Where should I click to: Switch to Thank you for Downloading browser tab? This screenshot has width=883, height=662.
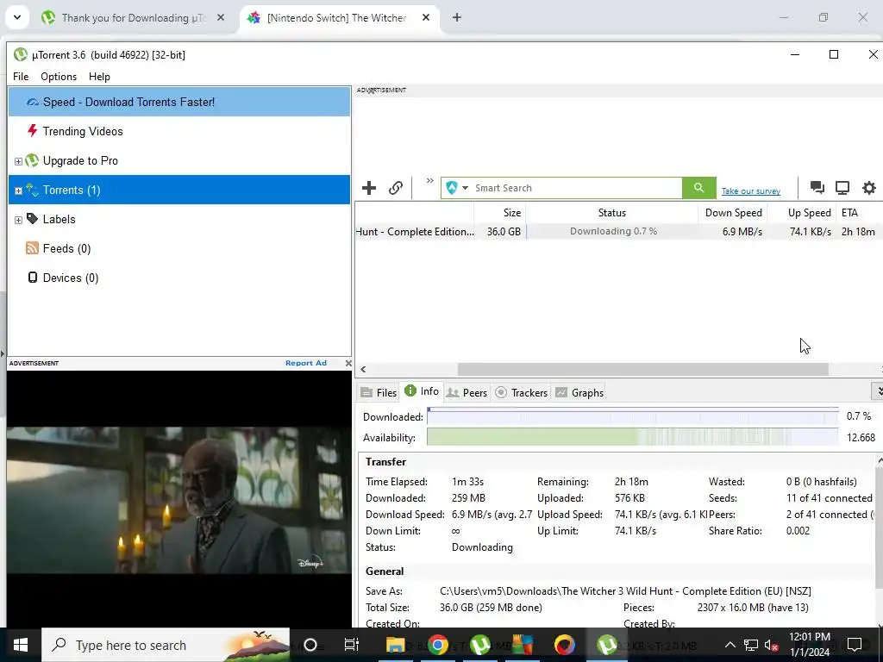coord(133,17)
